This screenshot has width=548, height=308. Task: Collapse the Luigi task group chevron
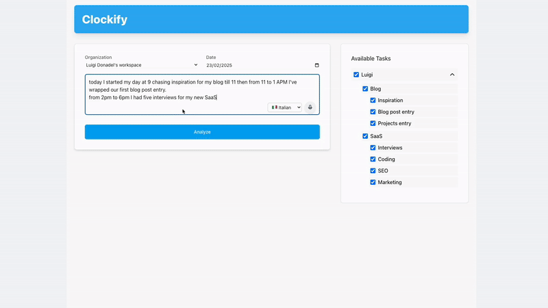coord(452,75)
